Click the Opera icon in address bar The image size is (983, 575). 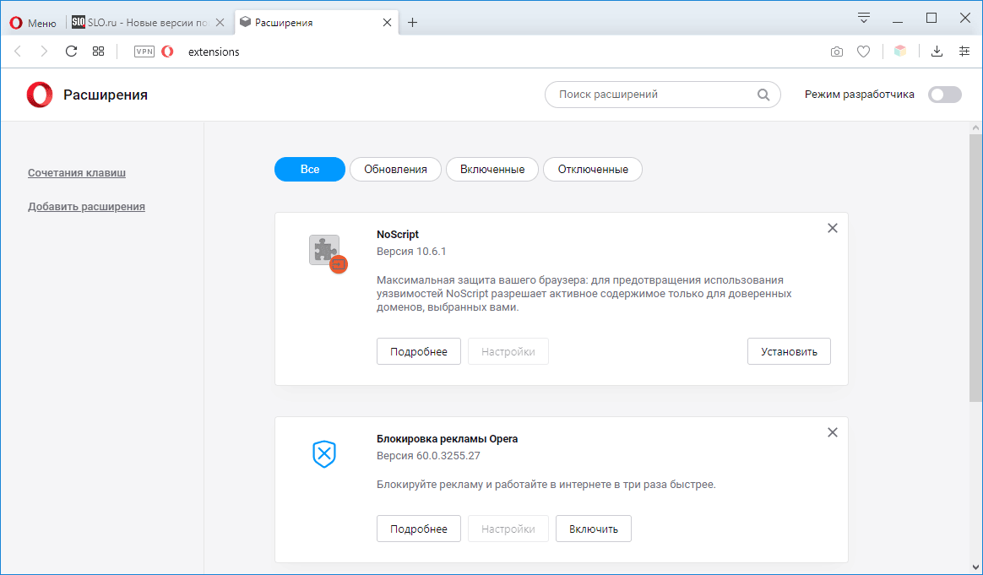167,52
